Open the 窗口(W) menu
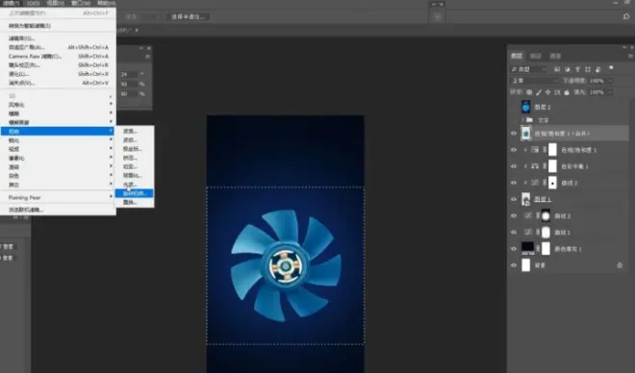 click(x=81, y=3)
